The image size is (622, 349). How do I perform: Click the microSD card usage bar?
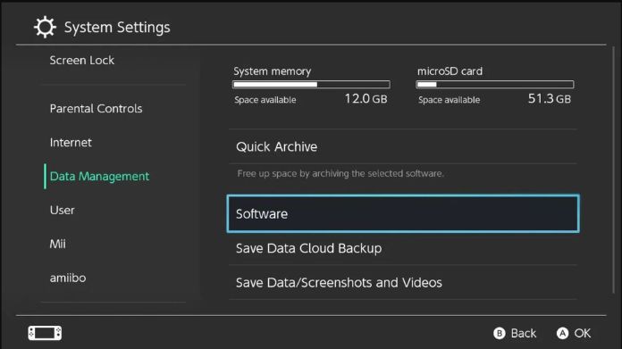click(x=495, y=85)
